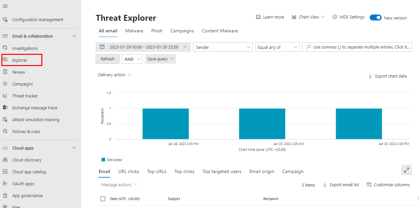Click the OAuth apps icon
The height and width of the screenshot is (208, 419).
pyautogui.click(x=5, y=184)
